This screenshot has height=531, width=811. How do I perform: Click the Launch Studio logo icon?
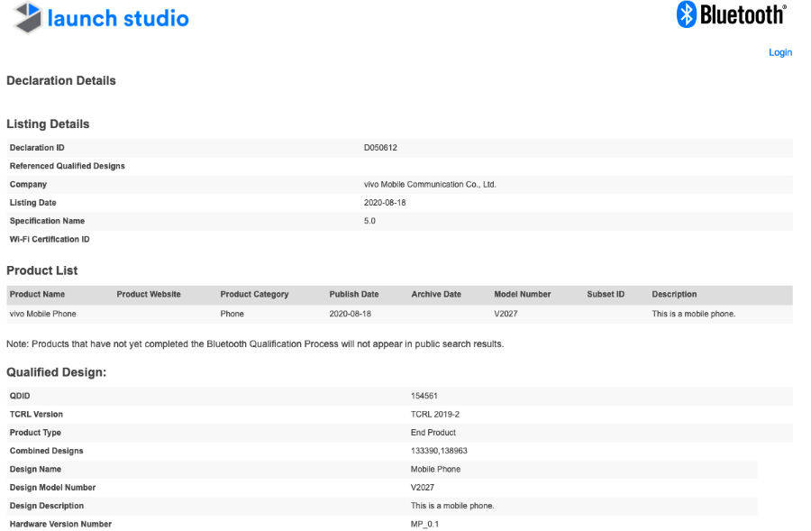tap(26, 18)
